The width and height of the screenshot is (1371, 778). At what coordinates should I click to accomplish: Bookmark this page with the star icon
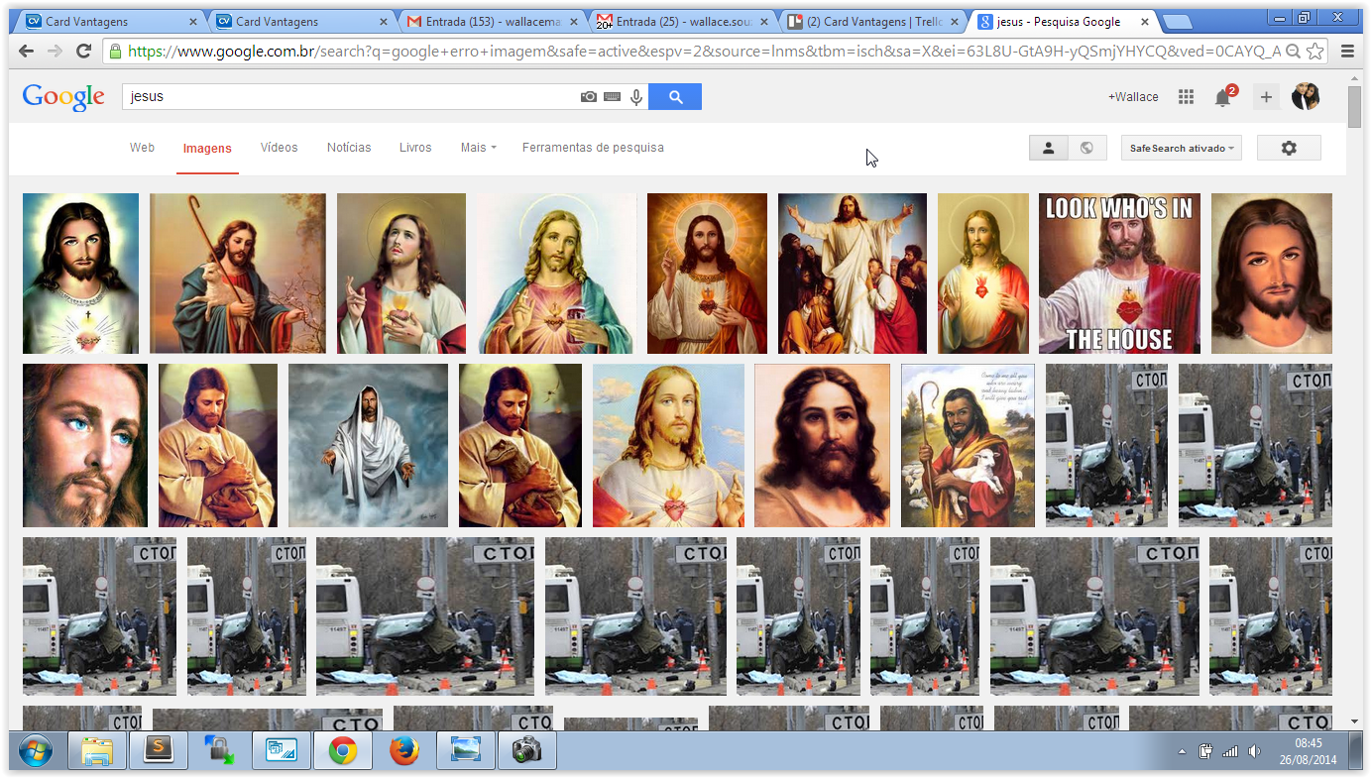pyautogui.click(x=1315, y=51)
